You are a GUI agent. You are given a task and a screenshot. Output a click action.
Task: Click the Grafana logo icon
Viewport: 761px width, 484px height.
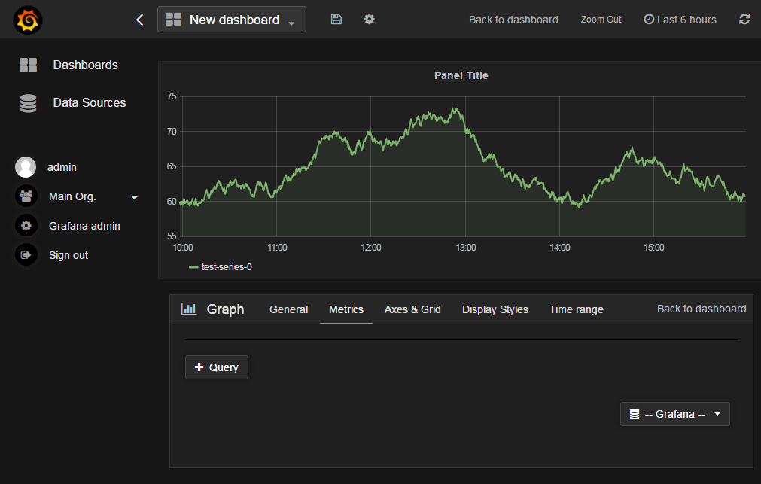[28, 20]
